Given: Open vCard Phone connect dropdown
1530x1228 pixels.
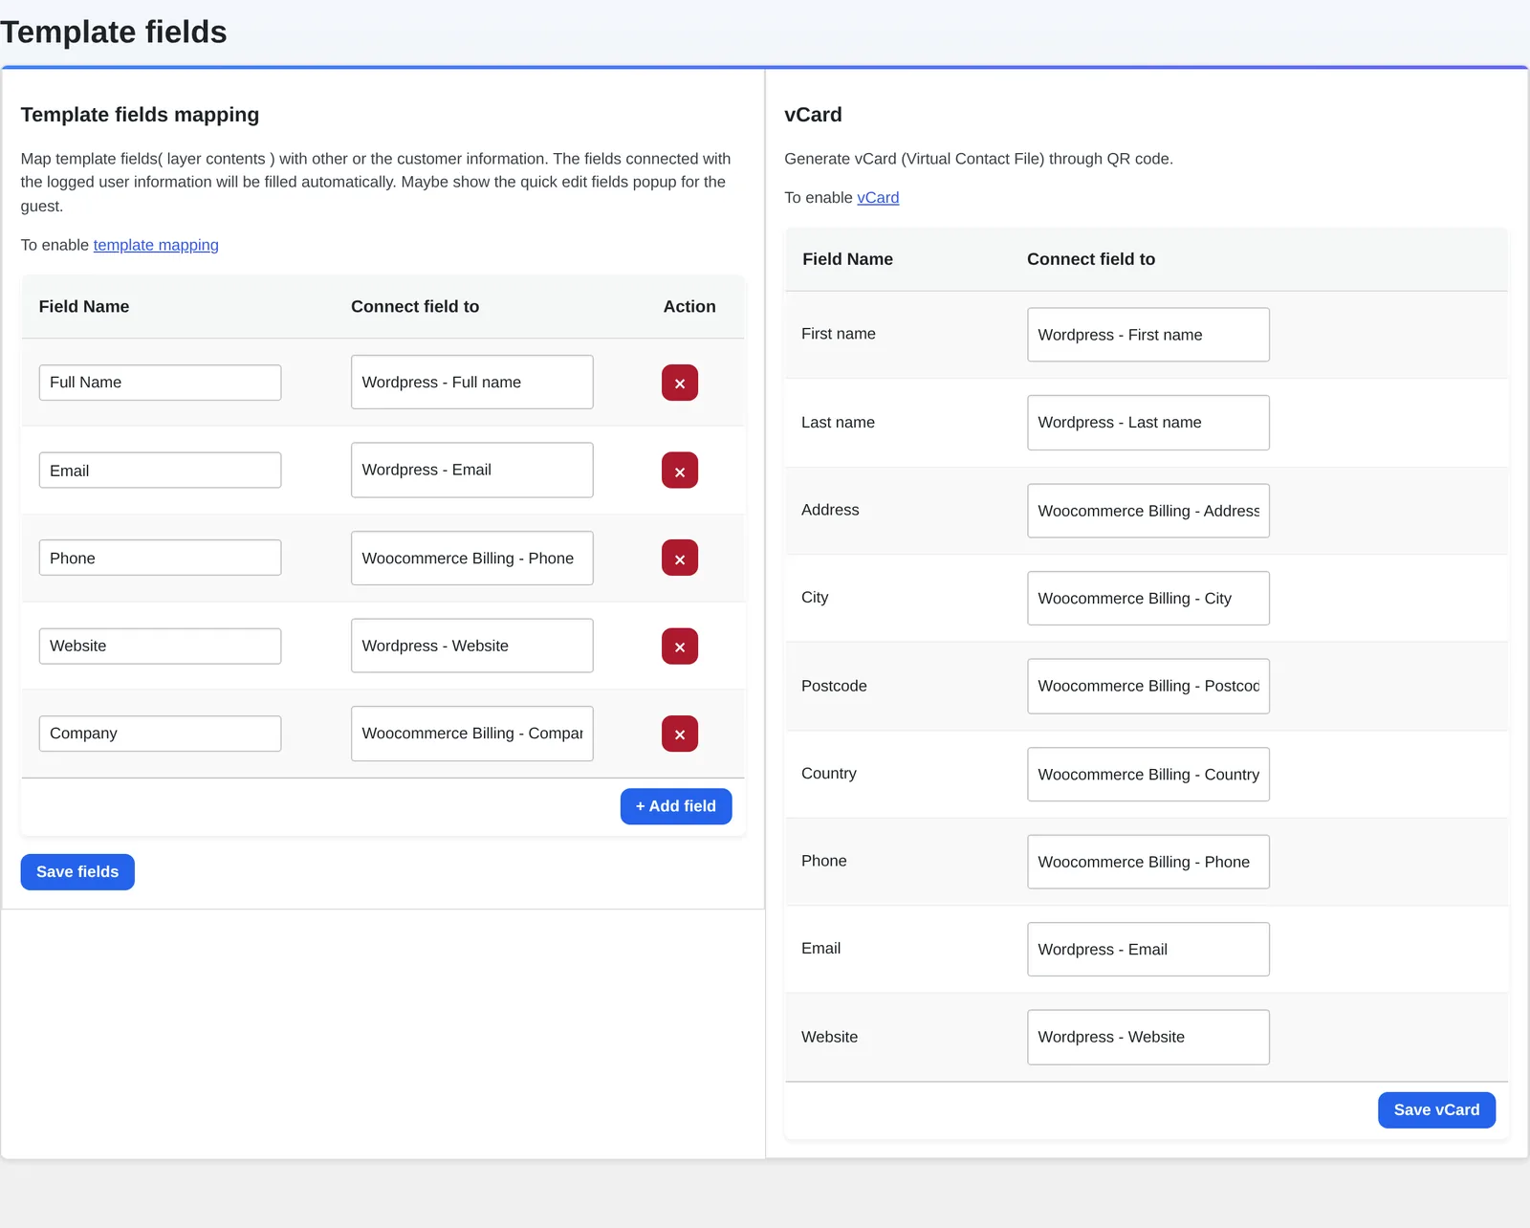Looking at the screenshot, I should pos(1148,862).
